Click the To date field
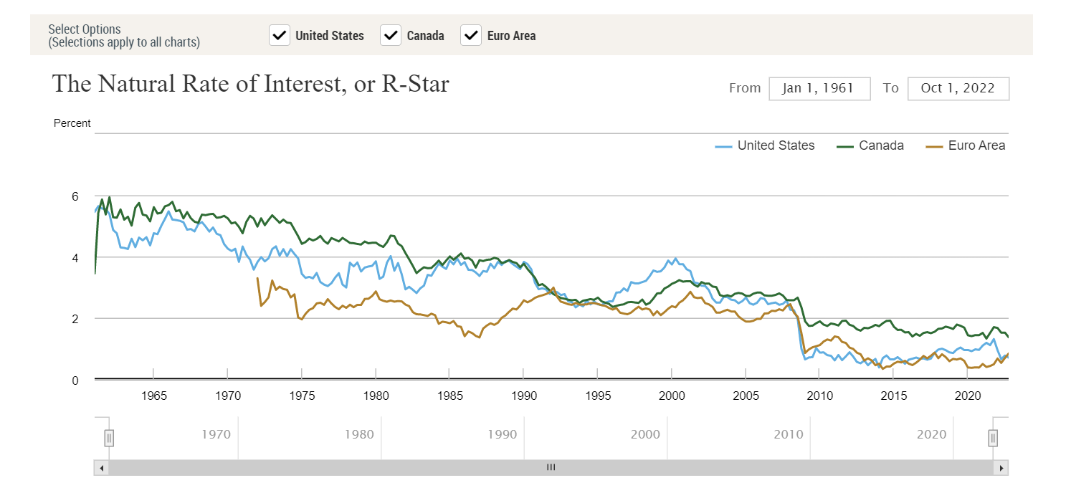Viewport: 1071px width, 493px height. pos(958,88)
